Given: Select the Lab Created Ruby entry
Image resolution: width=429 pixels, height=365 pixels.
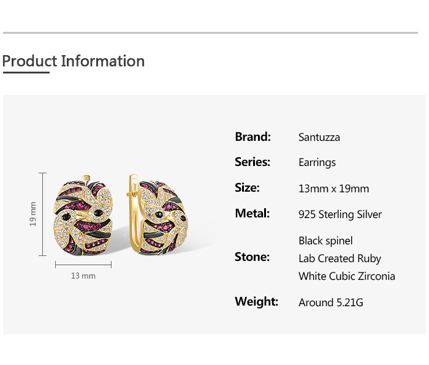Looking at the screenshot, I should coord(340,258).
